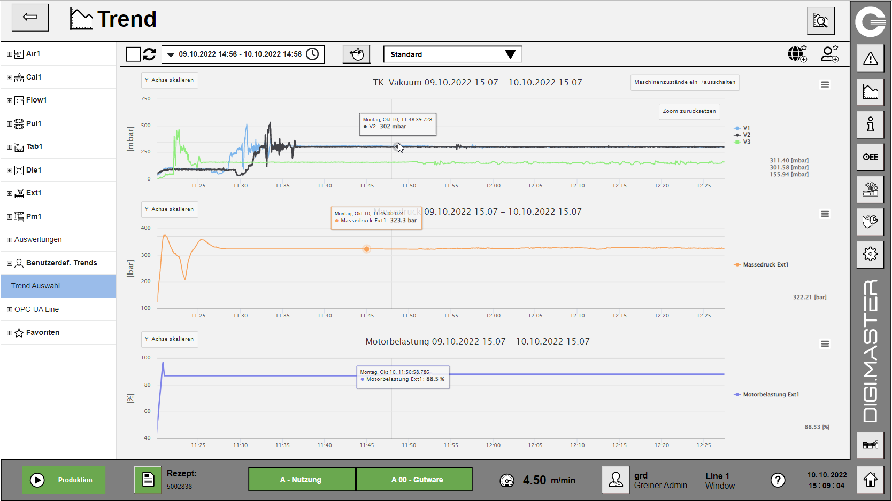Screen dimensions: 892x501
Task: Expand the Cal1 tree node
Action: click(10, 77)
